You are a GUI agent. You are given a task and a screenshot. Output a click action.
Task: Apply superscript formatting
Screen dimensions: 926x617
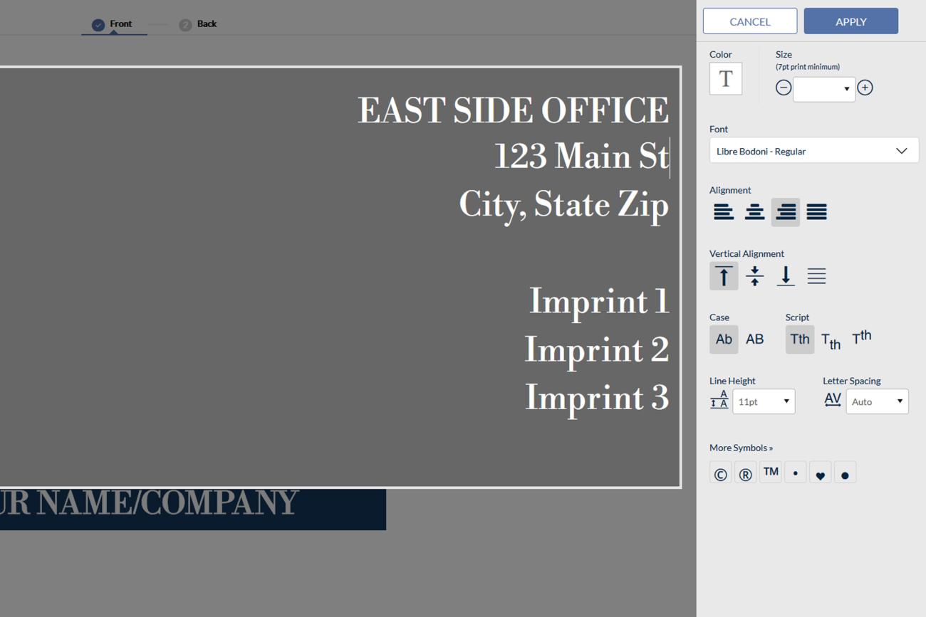pyautogui.click(x=862, y=337)
